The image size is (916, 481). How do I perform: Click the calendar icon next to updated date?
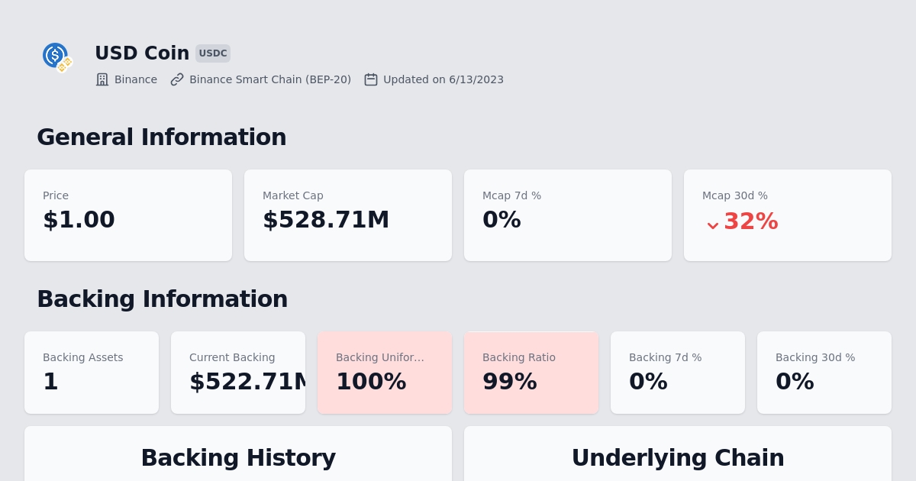[371, 79]
